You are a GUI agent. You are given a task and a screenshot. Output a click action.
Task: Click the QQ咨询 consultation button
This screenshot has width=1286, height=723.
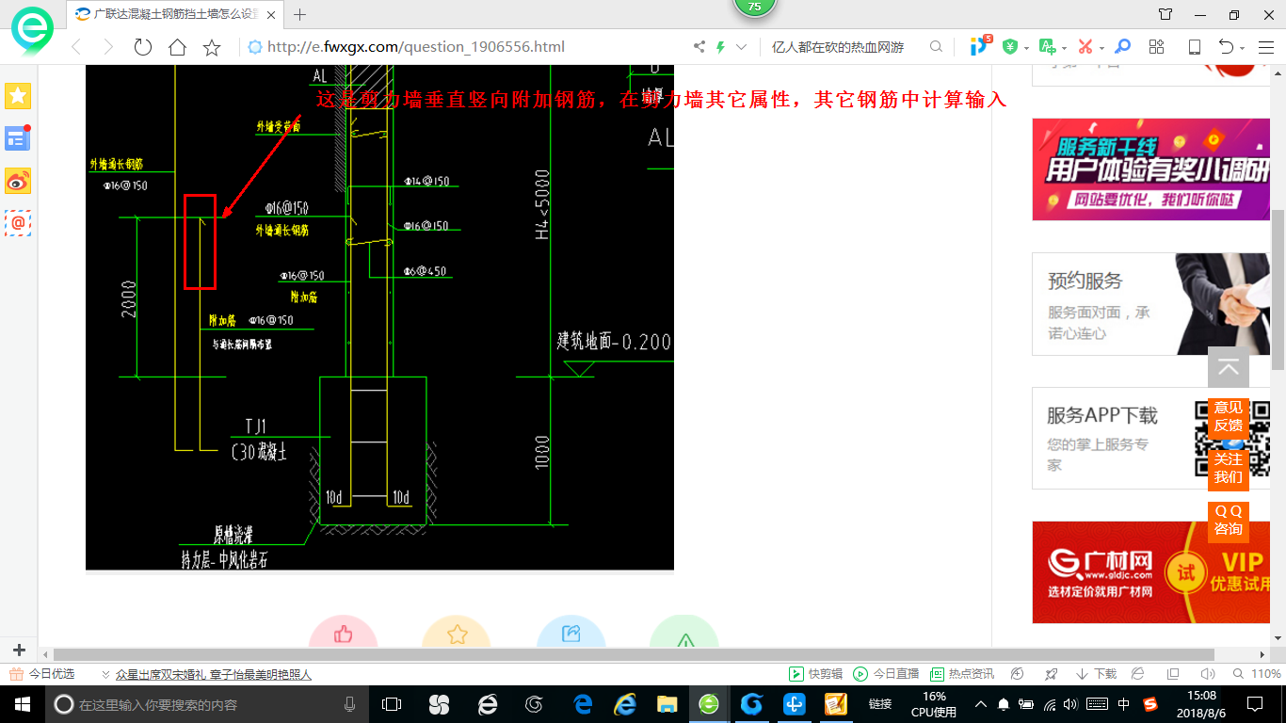(x=1229, y=520)
